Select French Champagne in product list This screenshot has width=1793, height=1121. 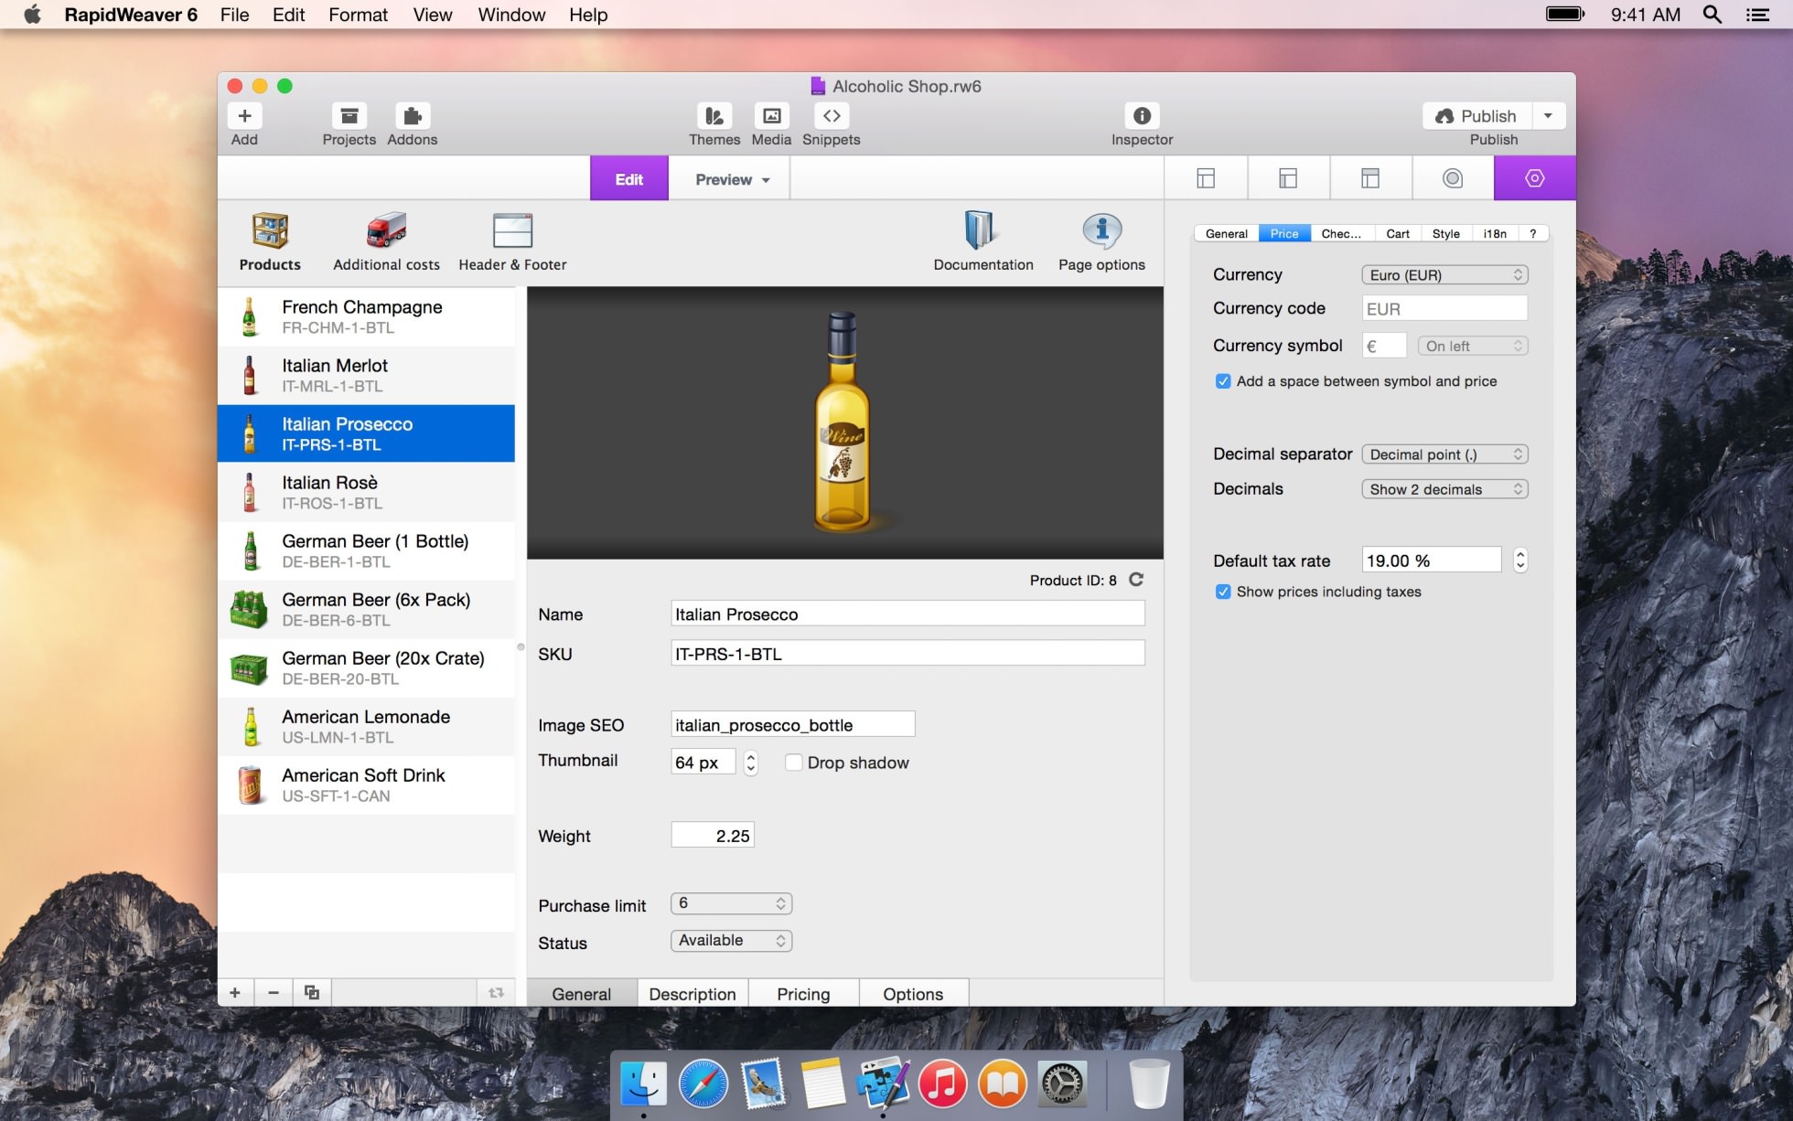coord(366,316)
